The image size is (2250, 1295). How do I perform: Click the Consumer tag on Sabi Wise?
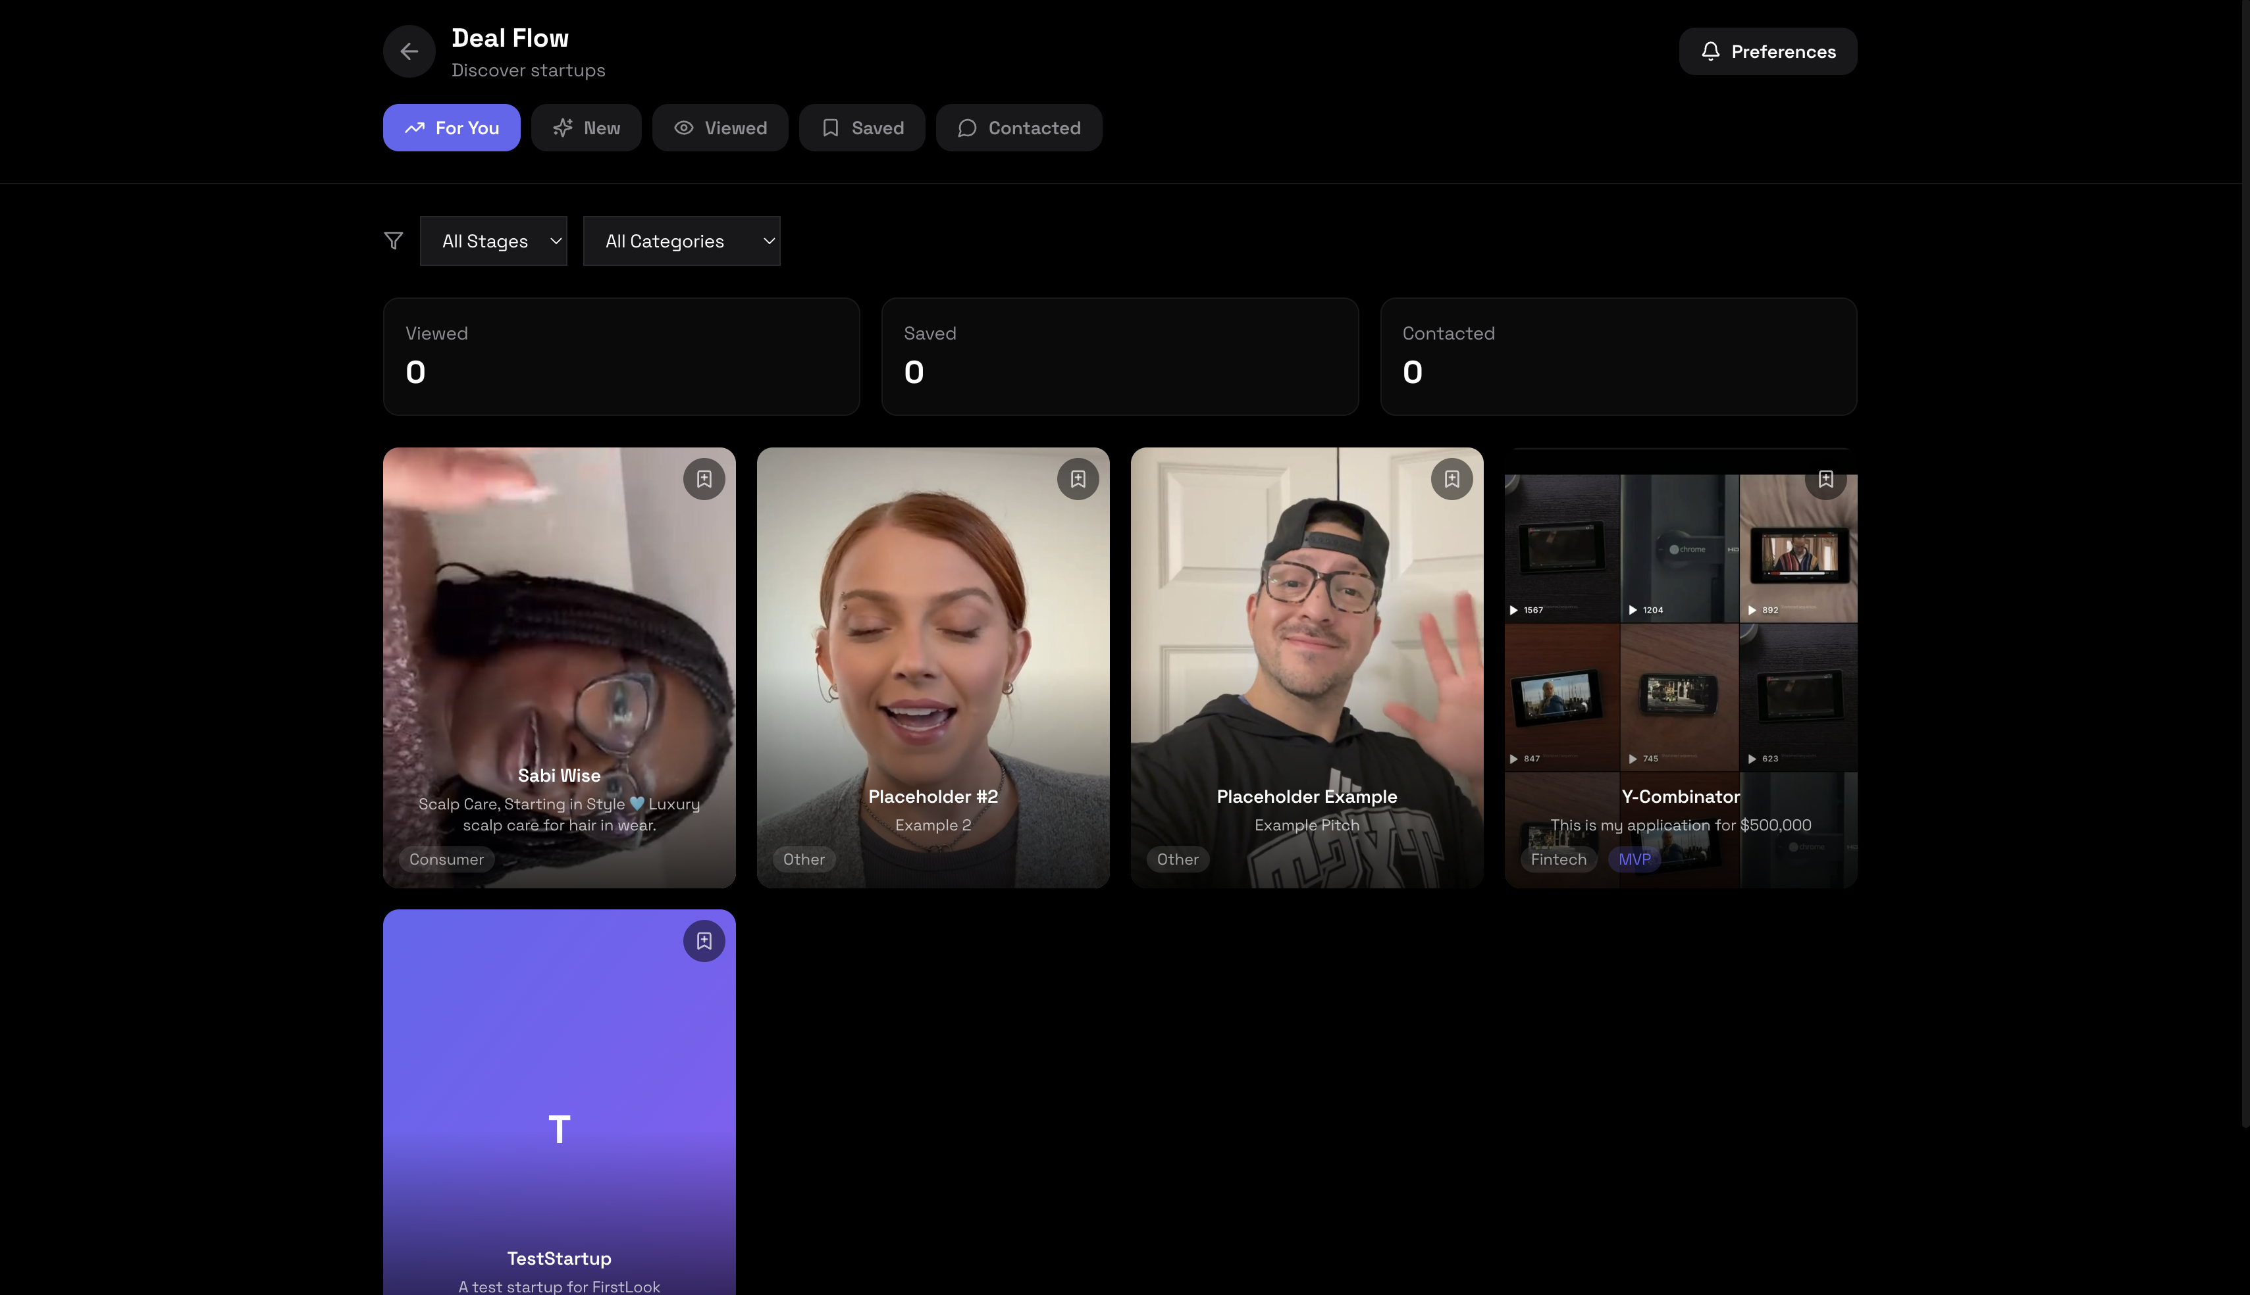(x=446, y=859)
